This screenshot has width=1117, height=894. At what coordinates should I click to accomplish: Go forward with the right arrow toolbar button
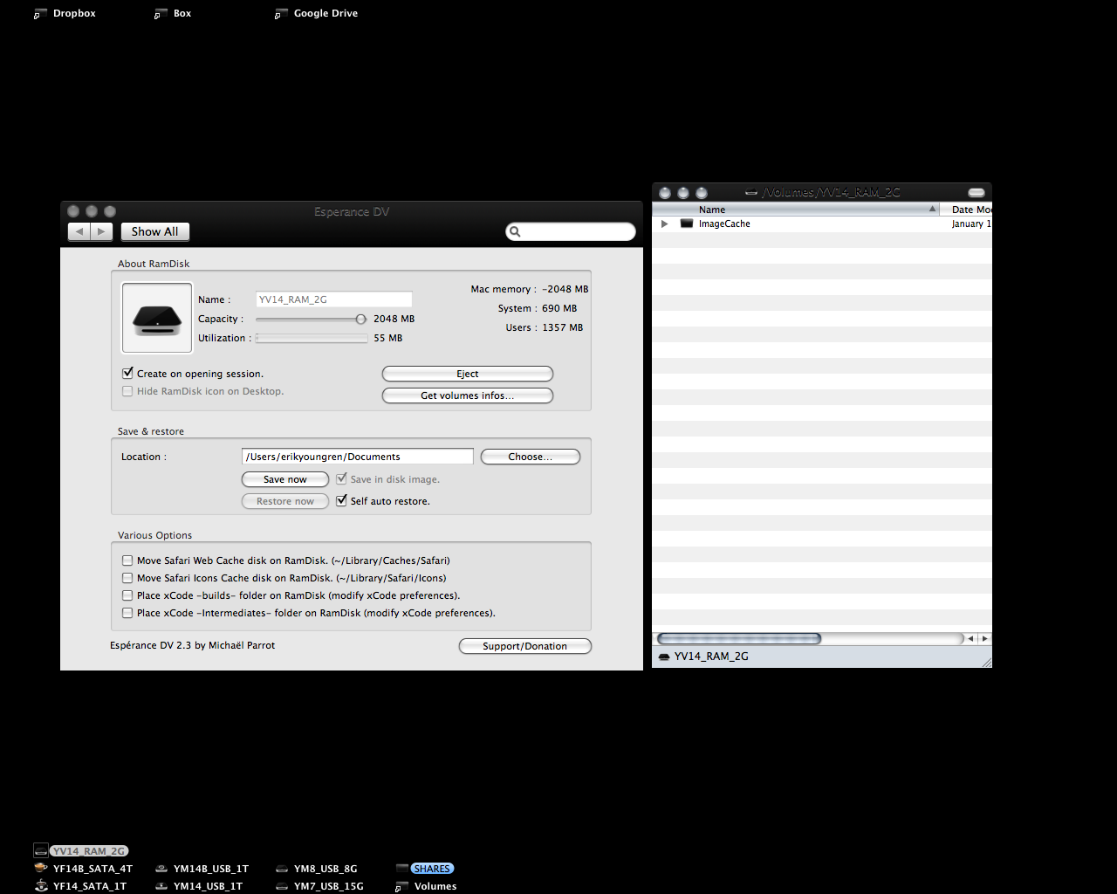(102, 231)
